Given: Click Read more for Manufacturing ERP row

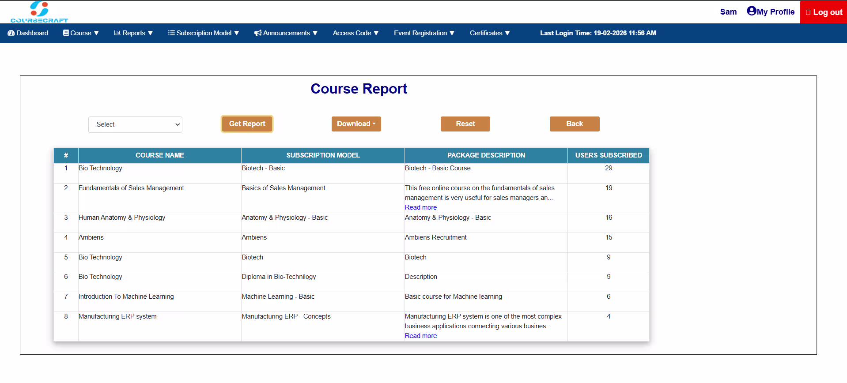Looking at the screenshot, I should click(x=421, y=336).
